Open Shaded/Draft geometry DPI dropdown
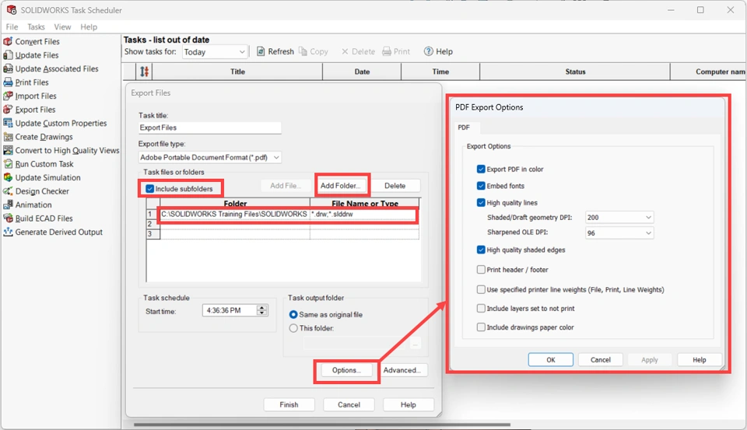 pos(619,218)
